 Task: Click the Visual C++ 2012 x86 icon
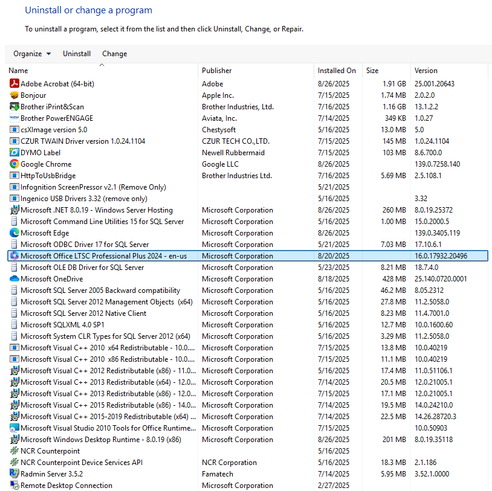pyautogui.click(x=14, y=371)
